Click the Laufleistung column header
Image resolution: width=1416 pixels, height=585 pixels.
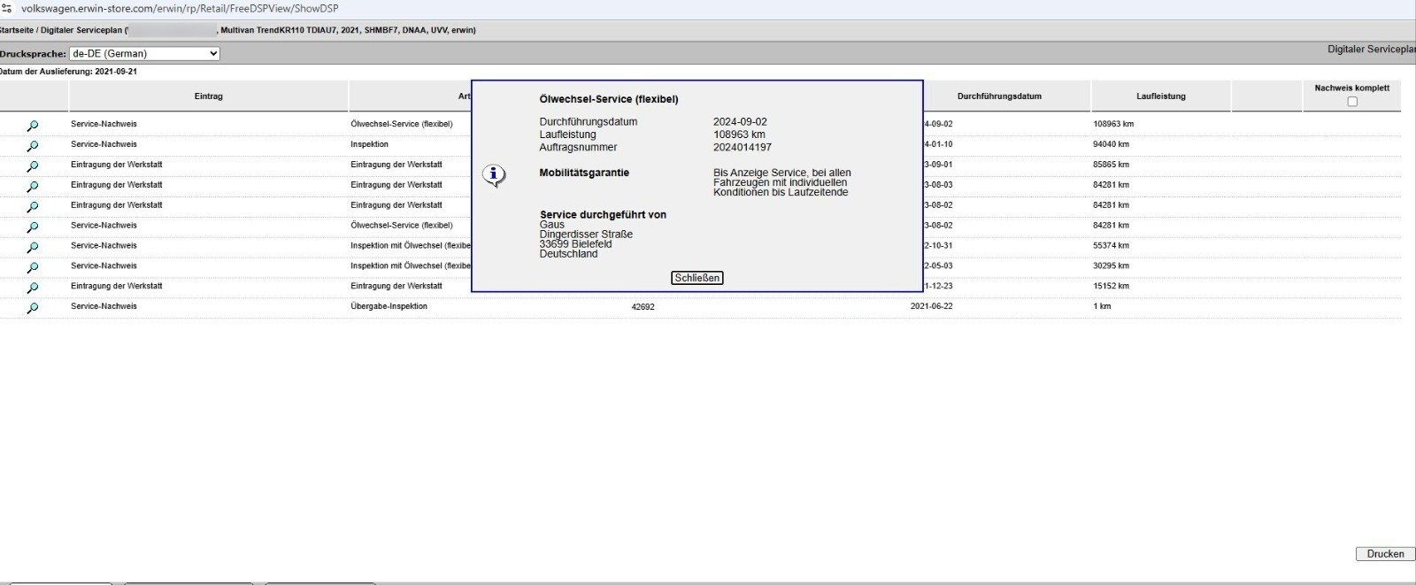[1160, 96]
